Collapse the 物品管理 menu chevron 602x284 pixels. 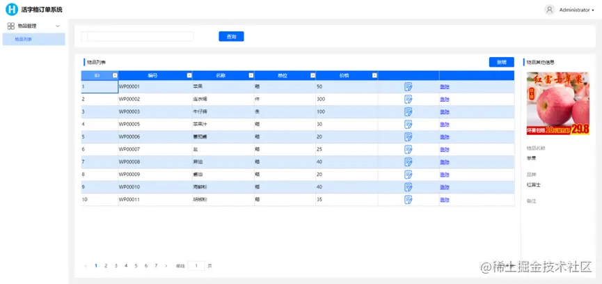click(58, 26)
